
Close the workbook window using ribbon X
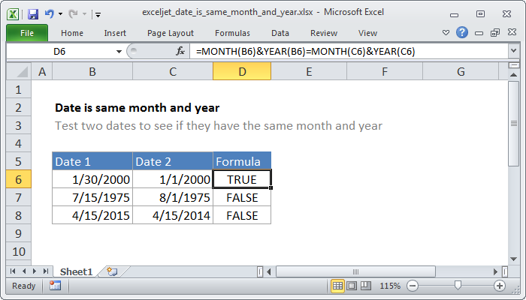pyautogui.click(x=512, y=32)
